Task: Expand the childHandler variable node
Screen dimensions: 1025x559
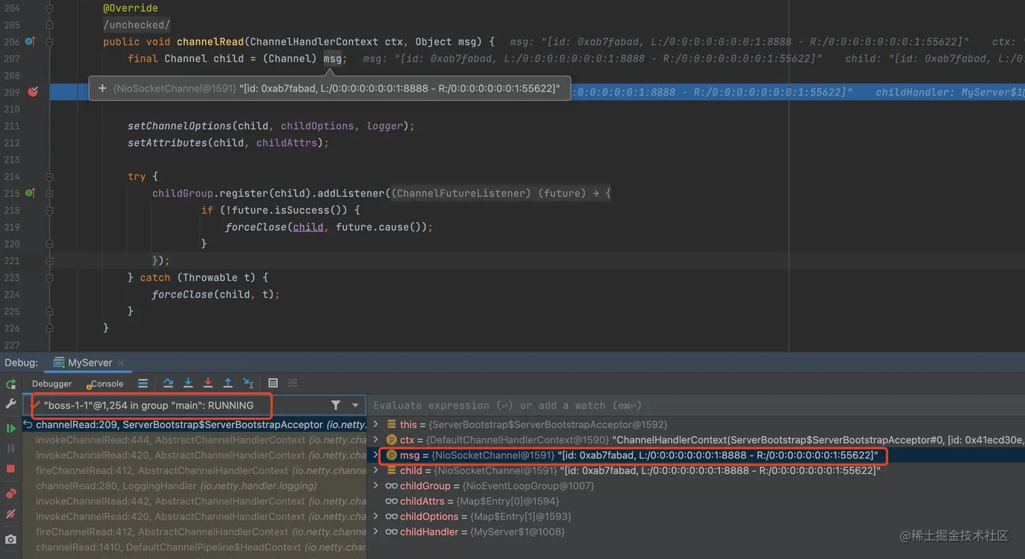Action: tap(376, 532)
